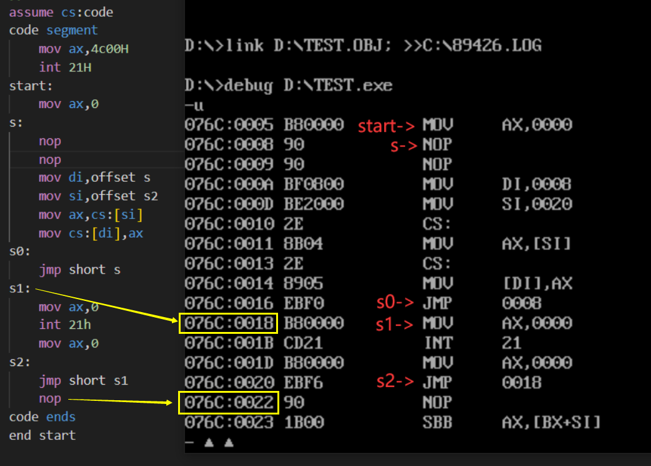Viewport: 651px width, 466px height.
Task: Click machine code bytes BF0800
Action: pyautogui.click(x=314, y=184)
